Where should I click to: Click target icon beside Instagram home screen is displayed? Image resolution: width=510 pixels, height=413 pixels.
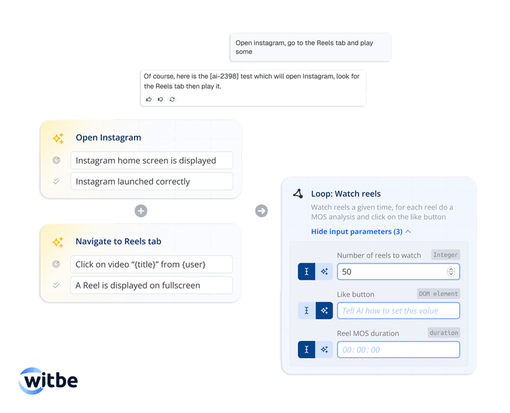coord(56,160)
